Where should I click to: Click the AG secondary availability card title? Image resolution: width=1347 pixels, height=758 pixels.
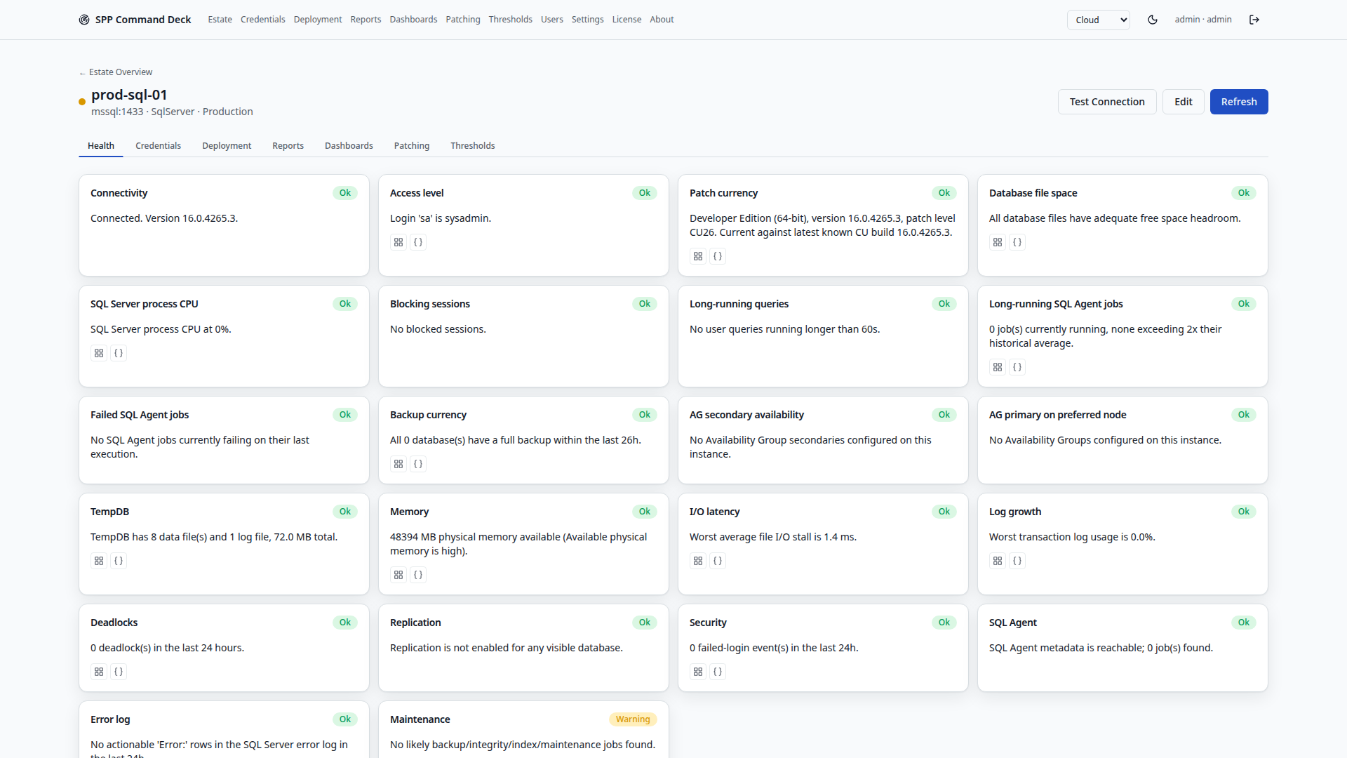coord(746,415)
